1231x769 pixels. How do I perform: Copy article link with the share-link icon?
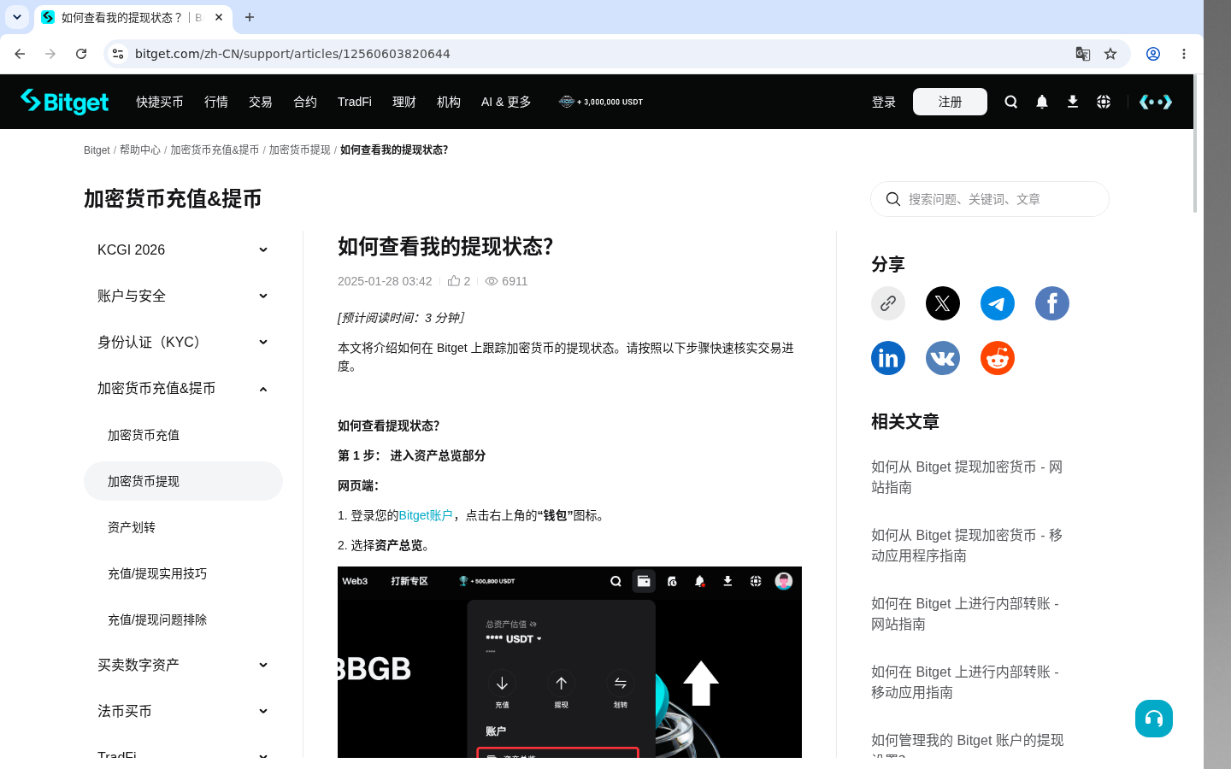point(887,303)
